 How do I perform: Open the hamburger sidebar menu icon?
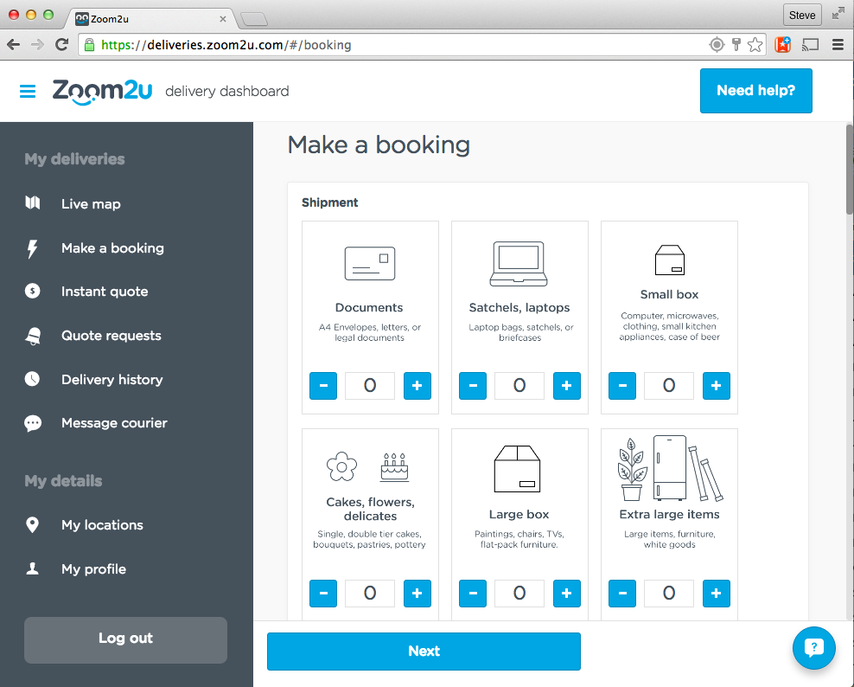pyautogui.click(x=28, y=91)
